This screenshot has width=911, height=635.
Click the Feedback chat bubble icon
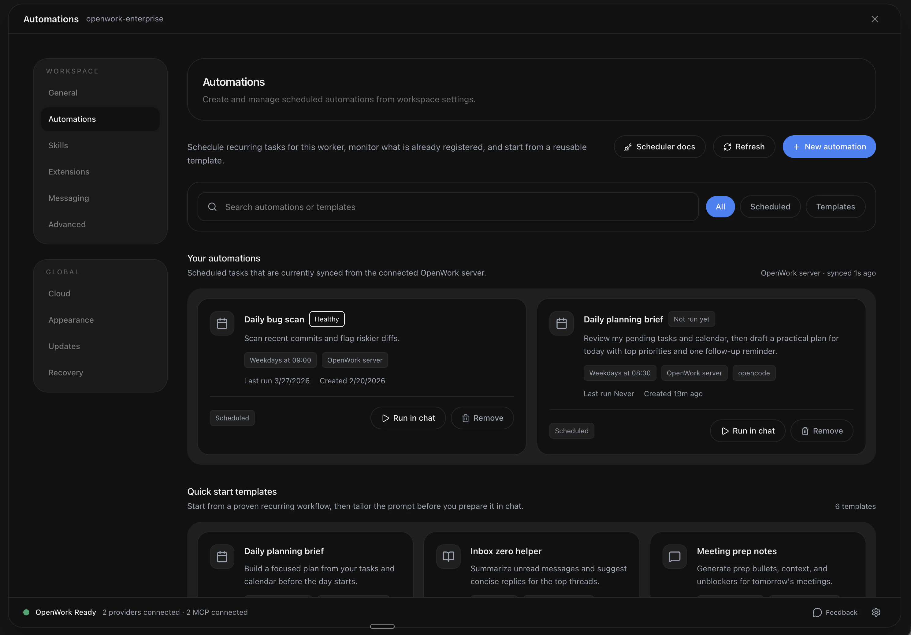(x=817, y=612)
